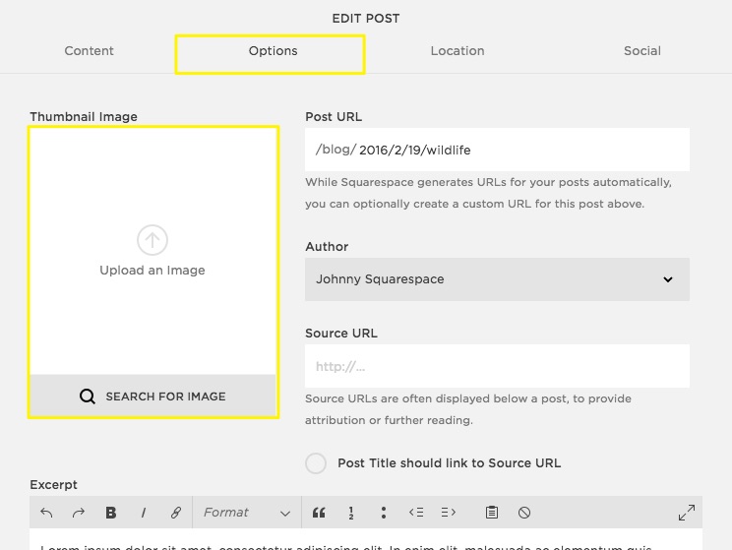Click the undo arrow in Excerpt toolbar
732x550 pixels.
tap(46, 513)
